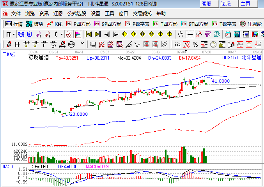The image size is (264, 187).
Task: Click the spiral ruler icon
Action: tap(53, 44)
